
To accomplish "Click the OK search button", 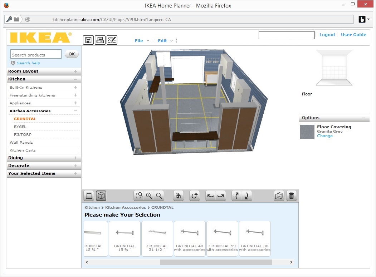I will tap(72, 54).
